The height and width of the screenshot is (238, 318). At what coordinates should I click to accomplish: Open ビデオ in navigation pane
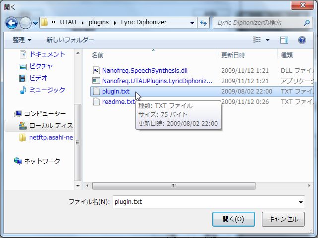tap(38, 78)
